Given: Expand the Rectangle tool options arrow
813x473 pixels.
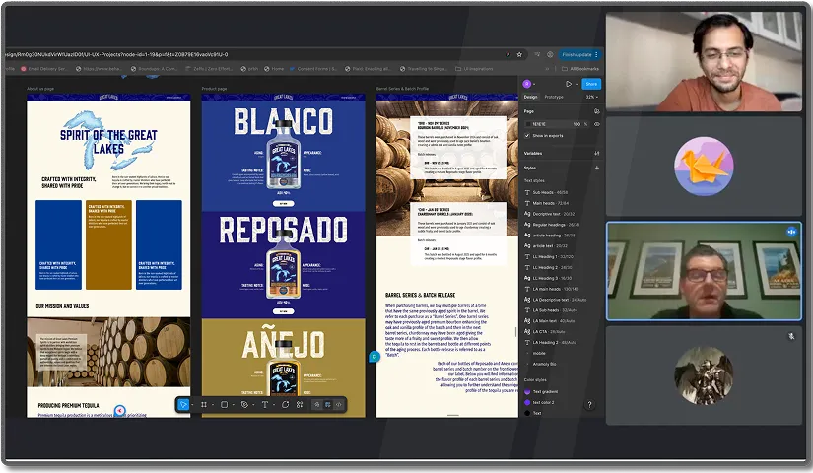Looking at the screenshot, I should coord(233,405).
